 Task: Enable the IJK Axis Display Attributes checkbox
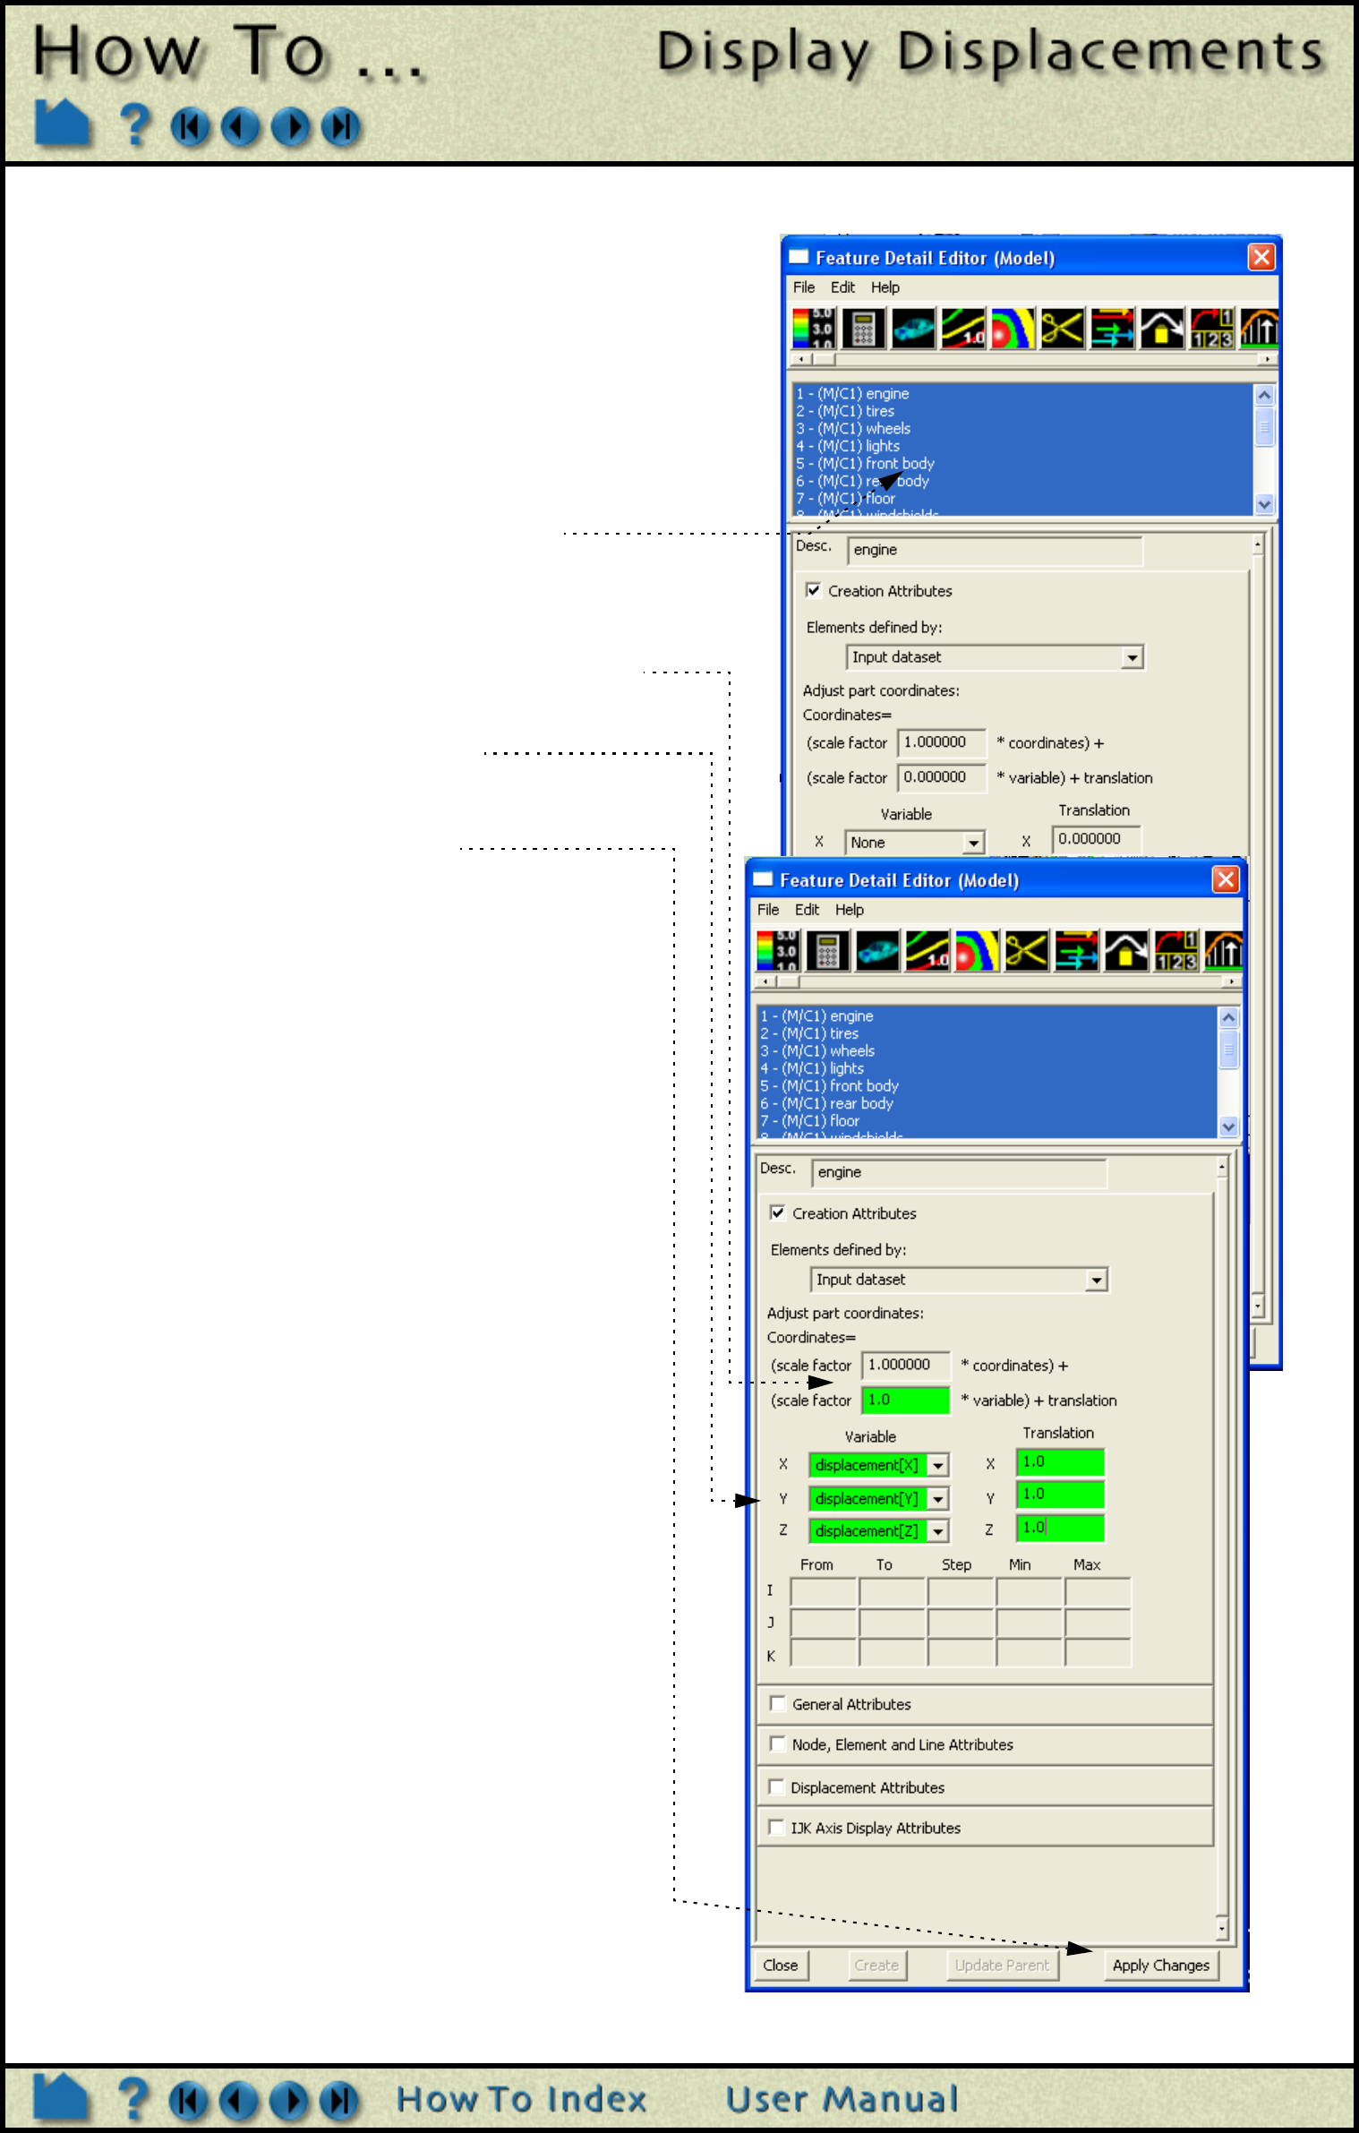[776, 1827]
